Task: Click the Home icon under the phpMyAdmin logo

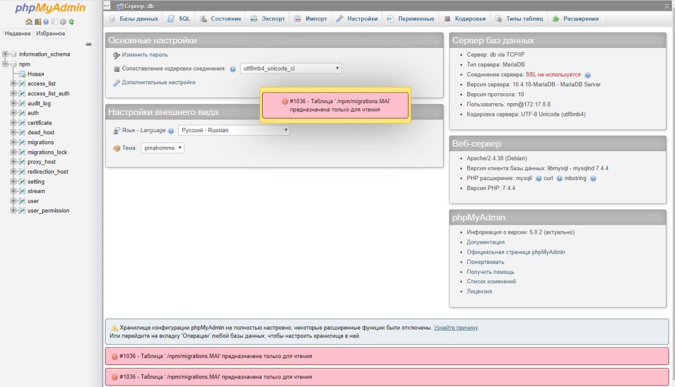Action: pyautogui.click(x=29, y=22)
